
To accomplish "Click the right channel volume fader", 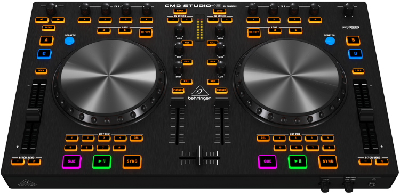I will (221, 102).
